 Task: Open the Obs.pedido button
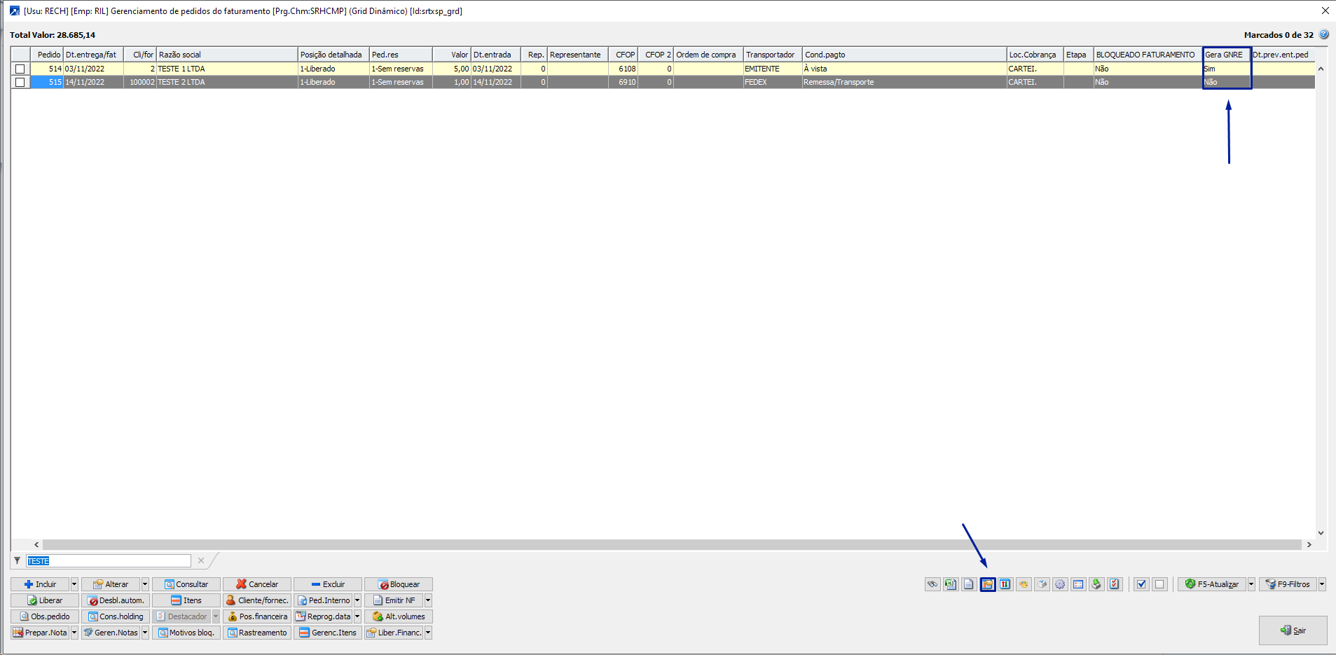click(x=45, y=616)
